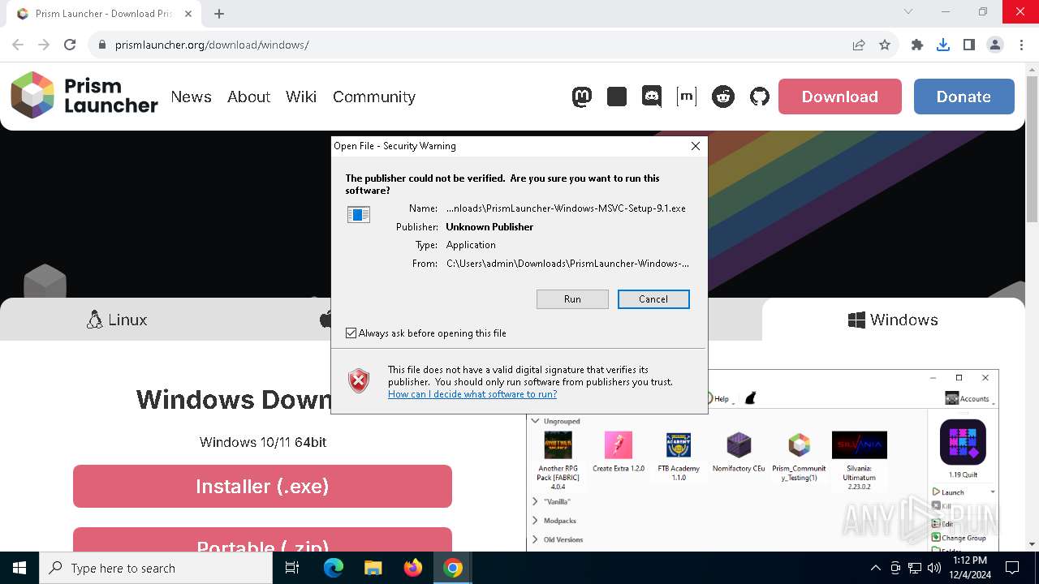Reload the page
This screenshot has height=584, width=1039.
(x=70, y=45)
